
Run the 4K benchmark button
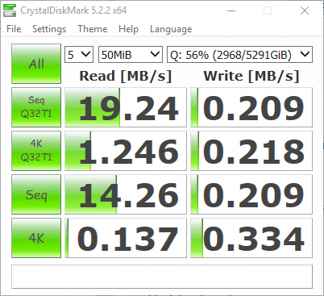point(36,238)
